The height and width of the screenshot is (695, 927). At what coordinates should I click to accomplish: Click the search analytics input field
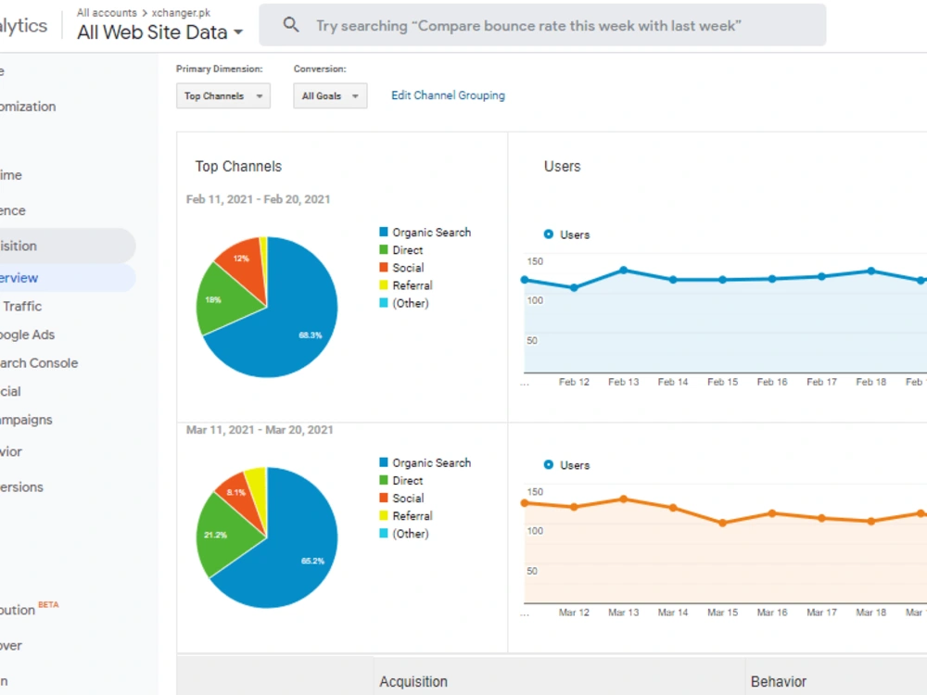click(542, 25)
